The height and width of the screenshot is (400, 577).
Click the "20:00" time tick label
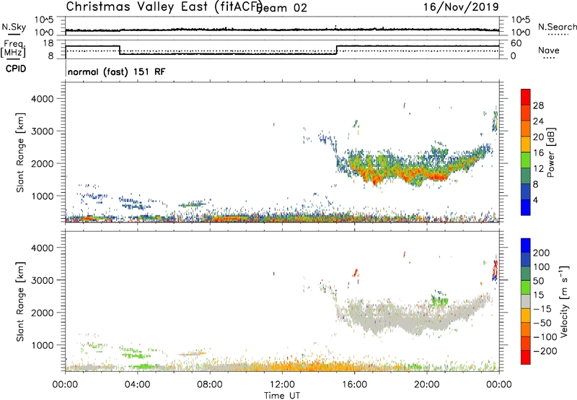[426, 385]
